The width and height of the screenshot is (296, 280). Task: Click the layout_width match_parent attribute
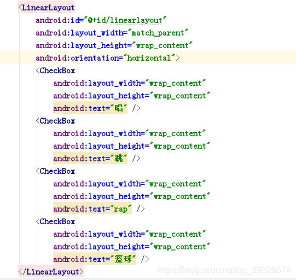(x=112, y=33)
